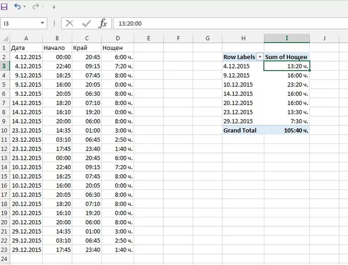Click the Нощен header cell
Viewport: 348px width, 265px height.
(117, 48)
